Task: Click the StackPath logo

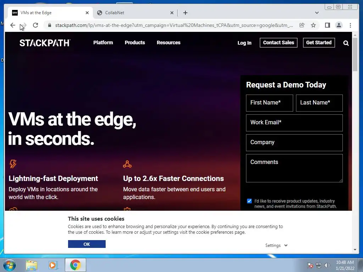Action: 45,43
